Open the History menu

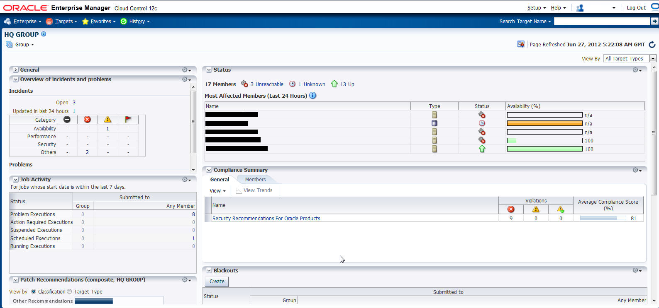[x=135, y=22]
